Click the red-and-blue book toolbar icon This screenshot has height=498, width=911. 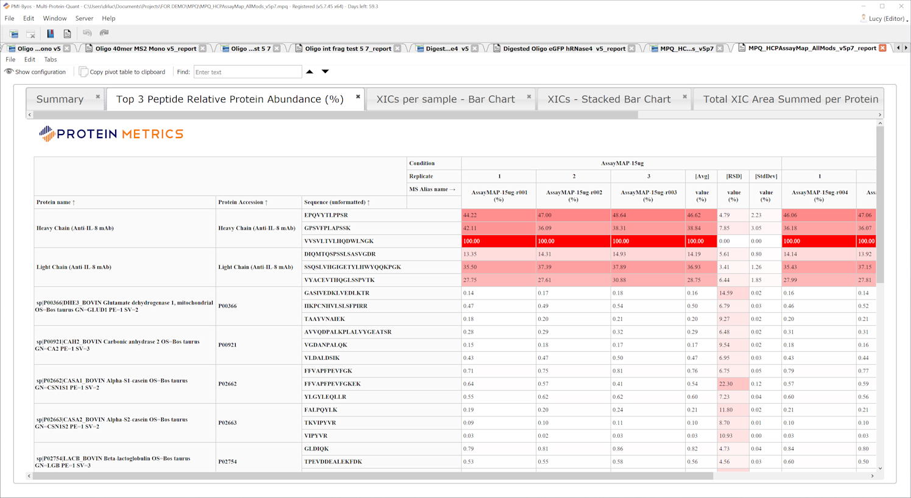pos(51,33)
